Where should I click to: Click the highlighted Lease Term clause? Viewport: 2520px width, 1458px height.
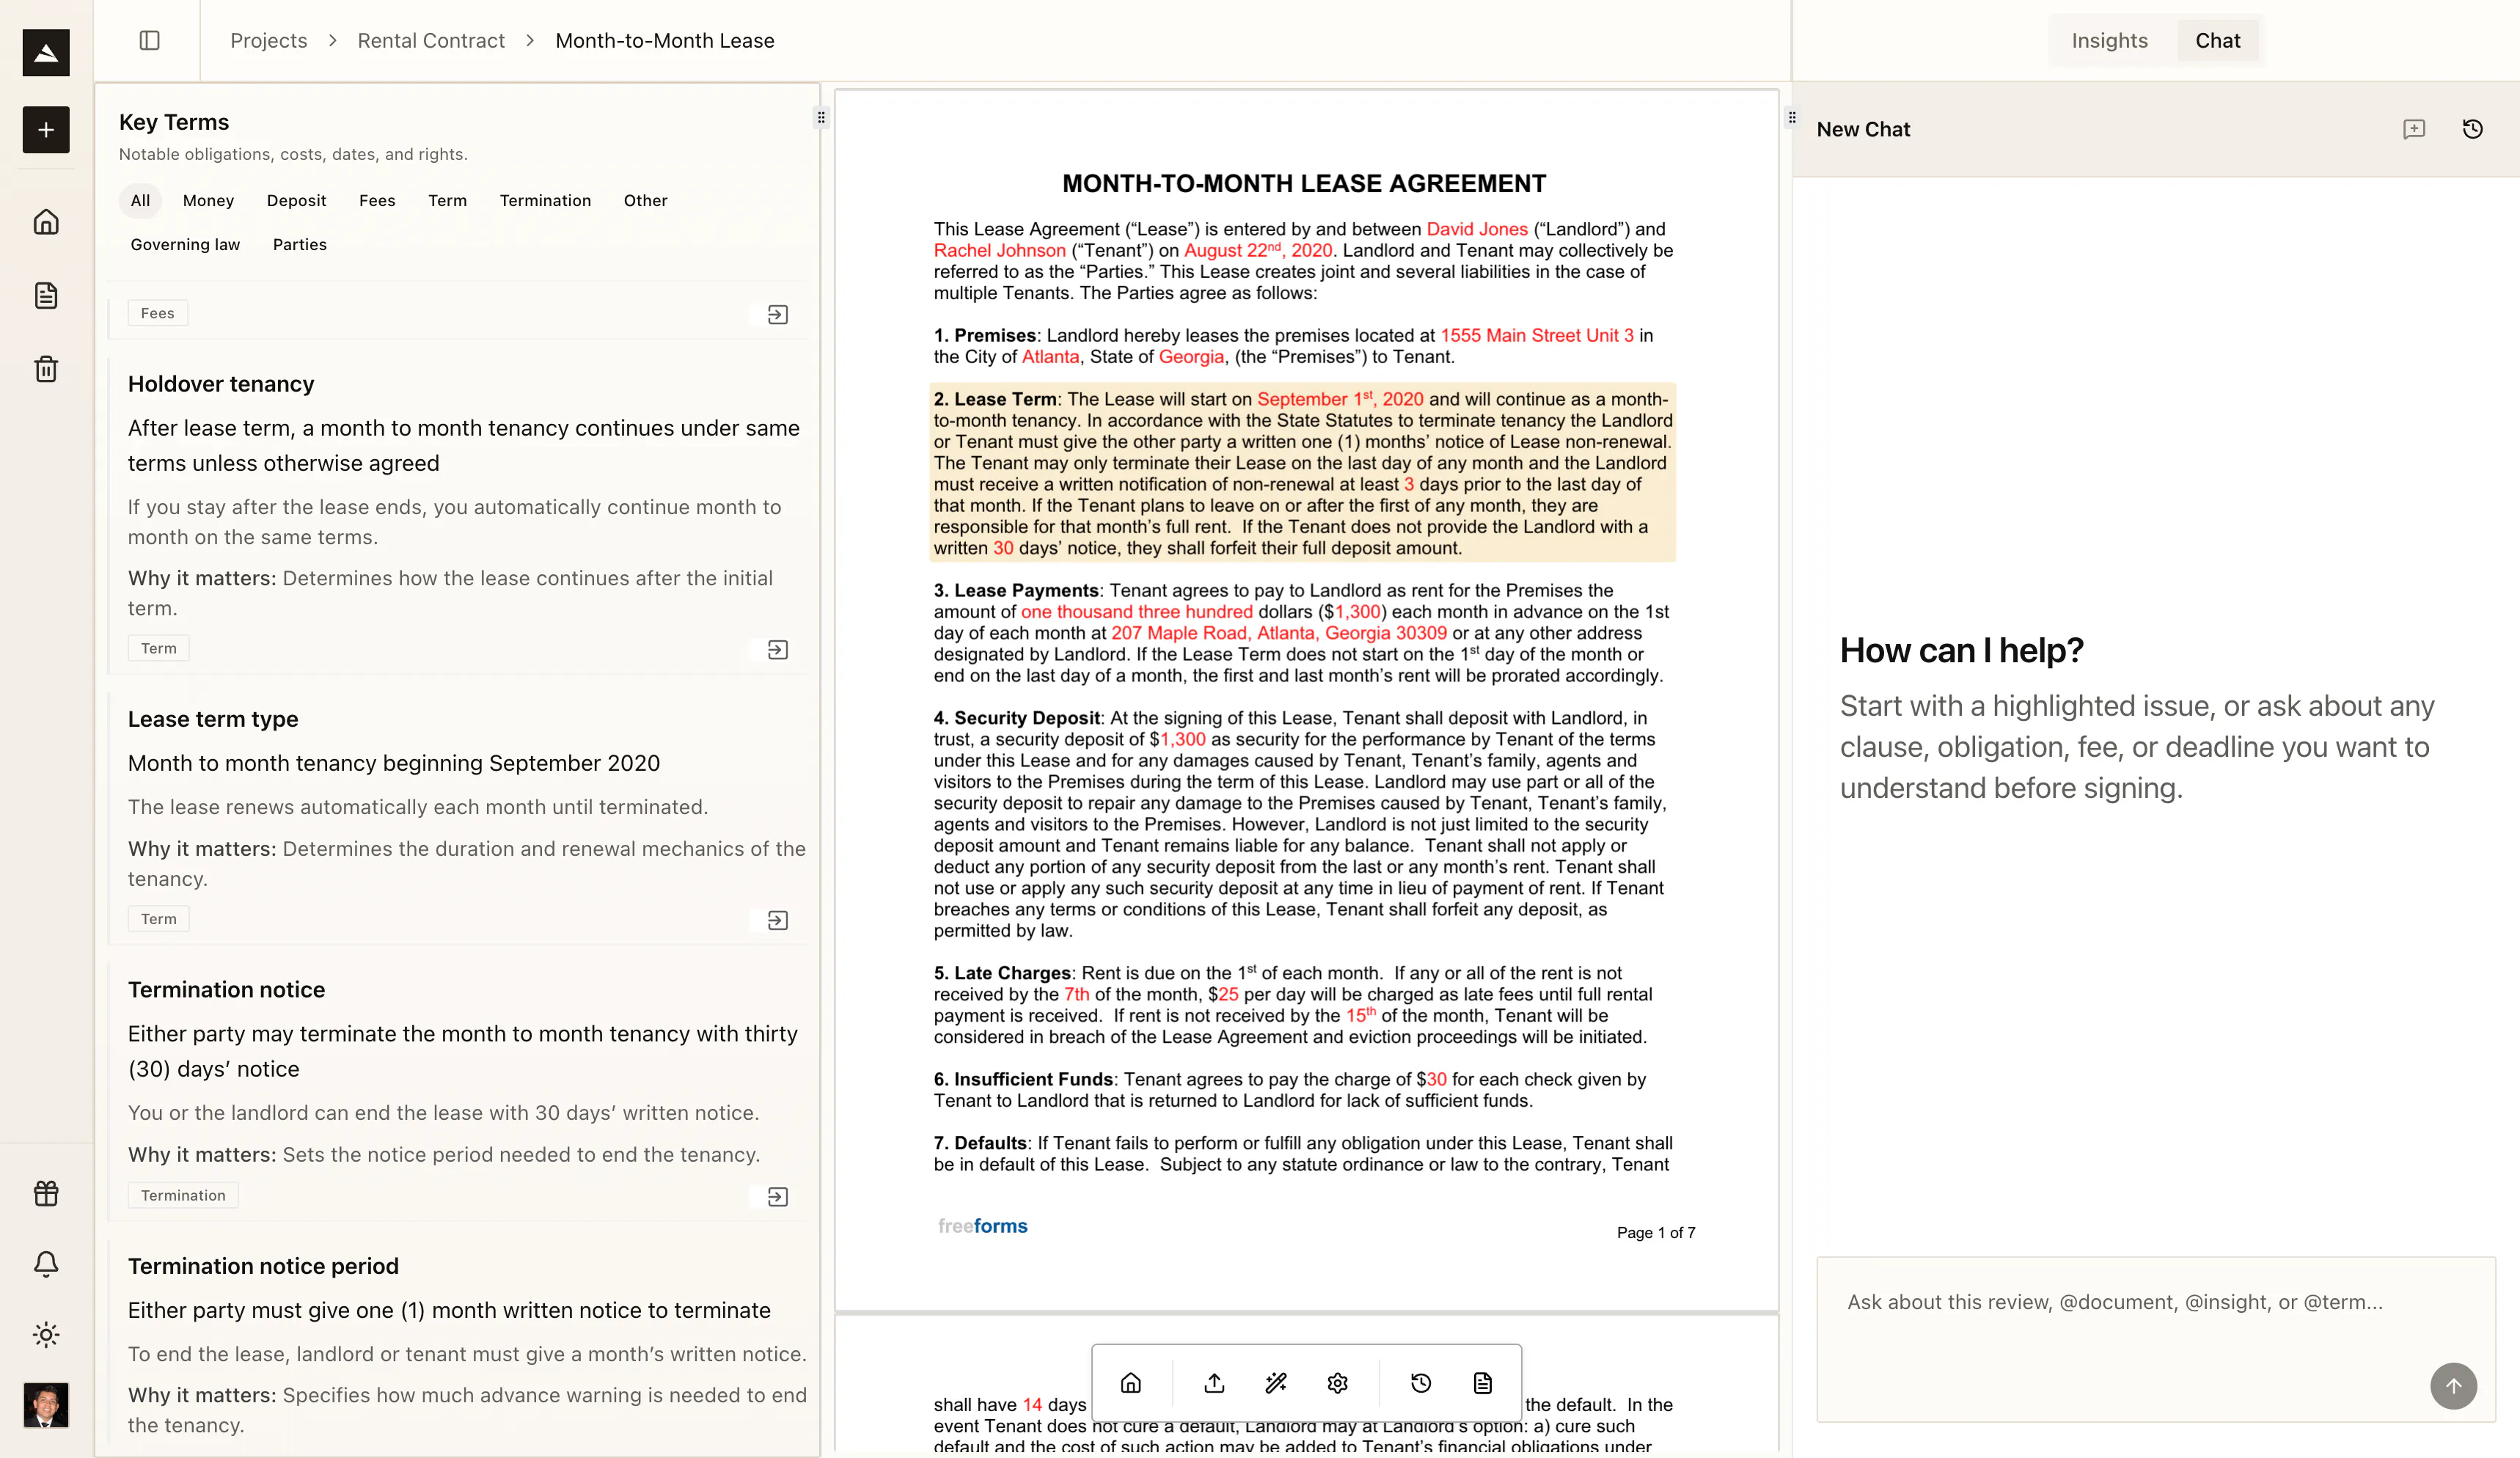[x=1303, y=473]
